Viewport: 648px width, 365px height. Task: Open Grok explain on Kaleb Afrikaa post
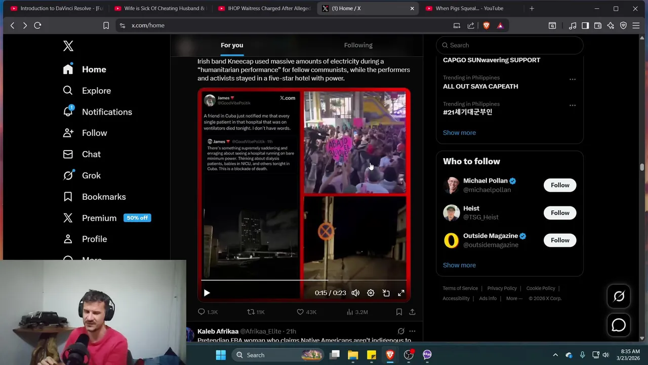click(x=401, y=331)
